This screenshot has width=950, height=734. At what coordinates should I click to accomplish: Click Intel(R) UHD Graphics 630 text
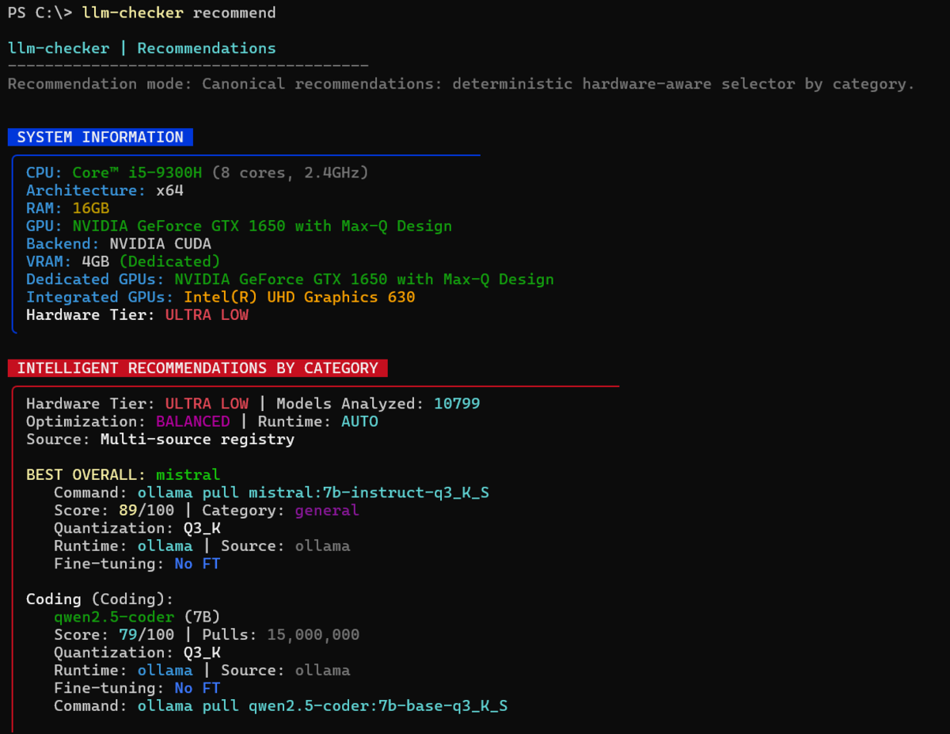tap(299, 297)
